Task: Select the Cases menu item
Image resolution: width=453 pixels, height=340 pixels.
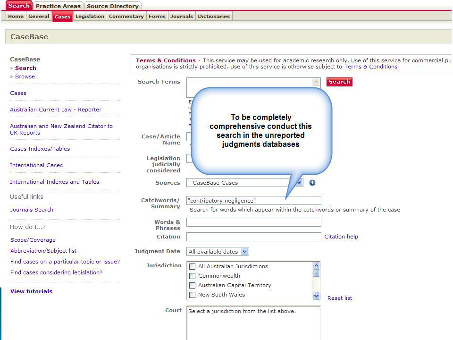Action: point(62,17)
